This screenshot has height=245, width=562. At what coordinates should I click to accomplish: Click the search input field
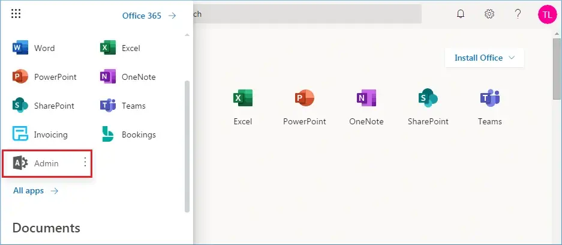click(307, 14)
